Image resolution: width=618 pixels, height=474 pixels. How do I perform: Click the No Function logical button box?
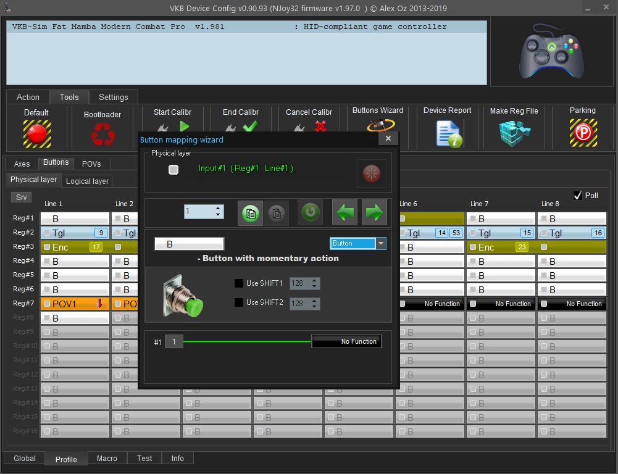click(x=346, y=341)
